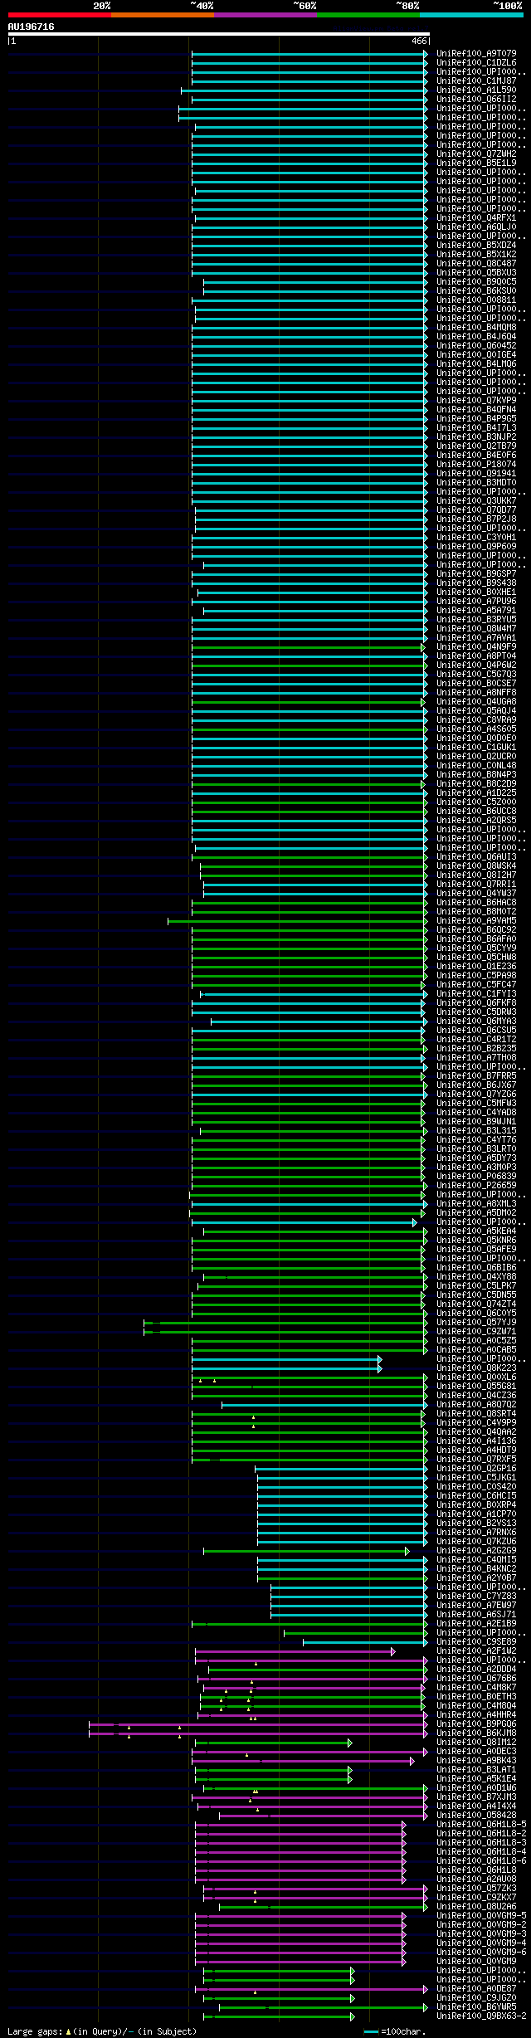Click the UniRef100_A2G2G9 label
The height and width of the screenshot is (2038, 531).
(x=476, y=1550)
